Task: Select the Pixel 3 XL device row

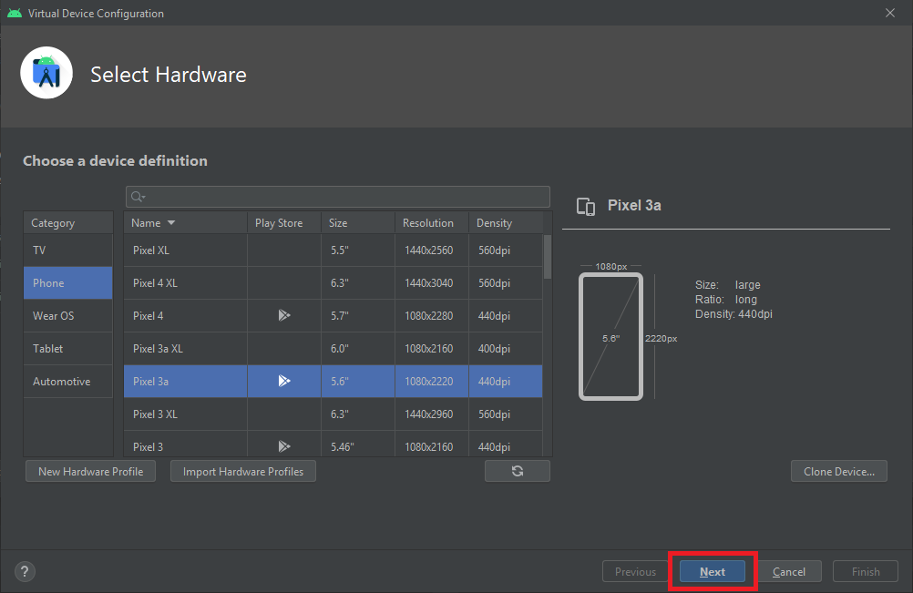Action: [333, 414]
